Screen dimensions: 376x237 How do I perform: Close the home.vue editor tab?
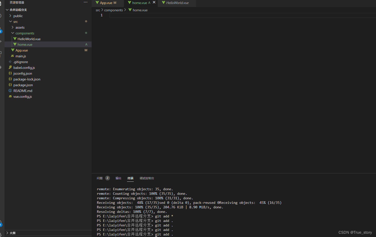(154, 2)
